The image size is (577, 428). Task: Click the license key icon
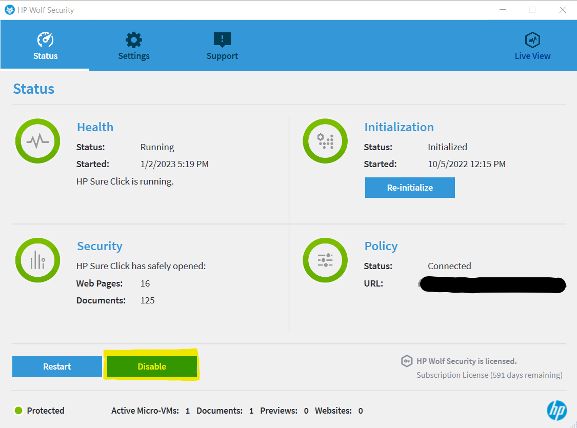[407, 361]
